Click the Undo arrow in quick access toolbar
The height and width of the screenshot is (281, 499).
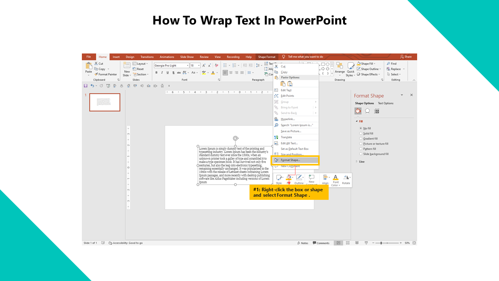(92, 86)
